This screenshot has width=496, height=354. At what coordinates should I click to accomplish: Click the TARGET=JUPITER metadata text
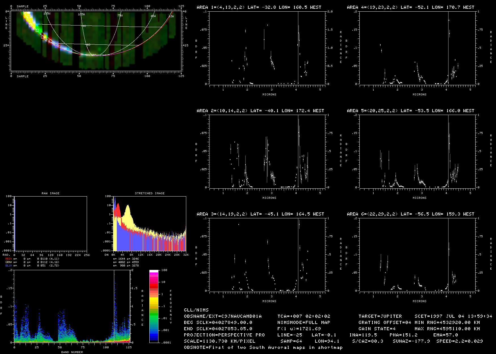380,316
